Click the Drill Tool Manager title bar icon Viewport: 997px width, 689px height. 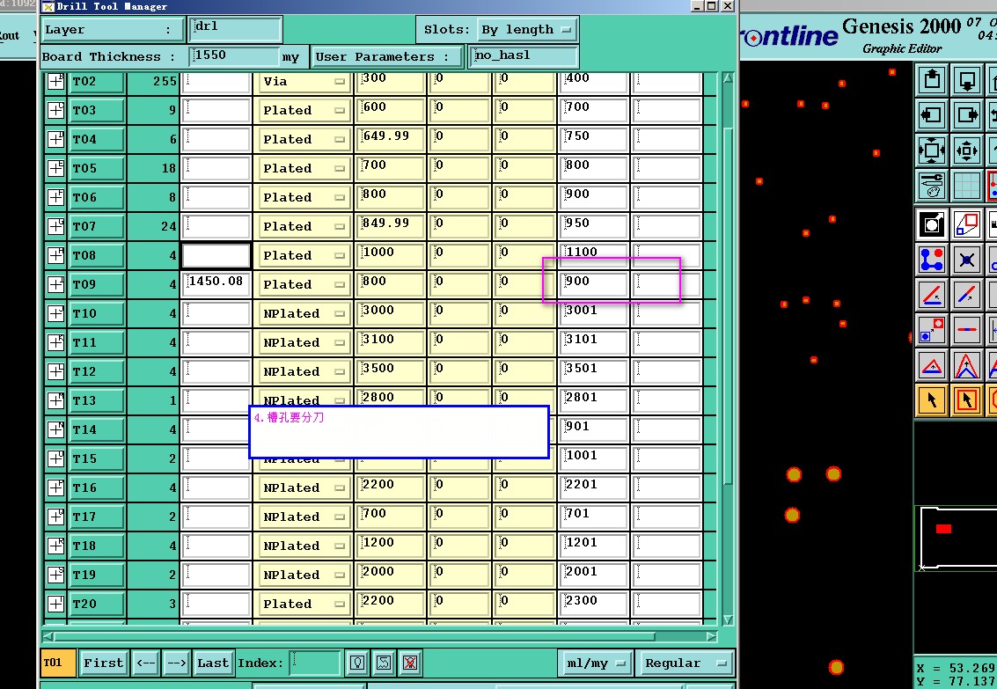[48, 6]
